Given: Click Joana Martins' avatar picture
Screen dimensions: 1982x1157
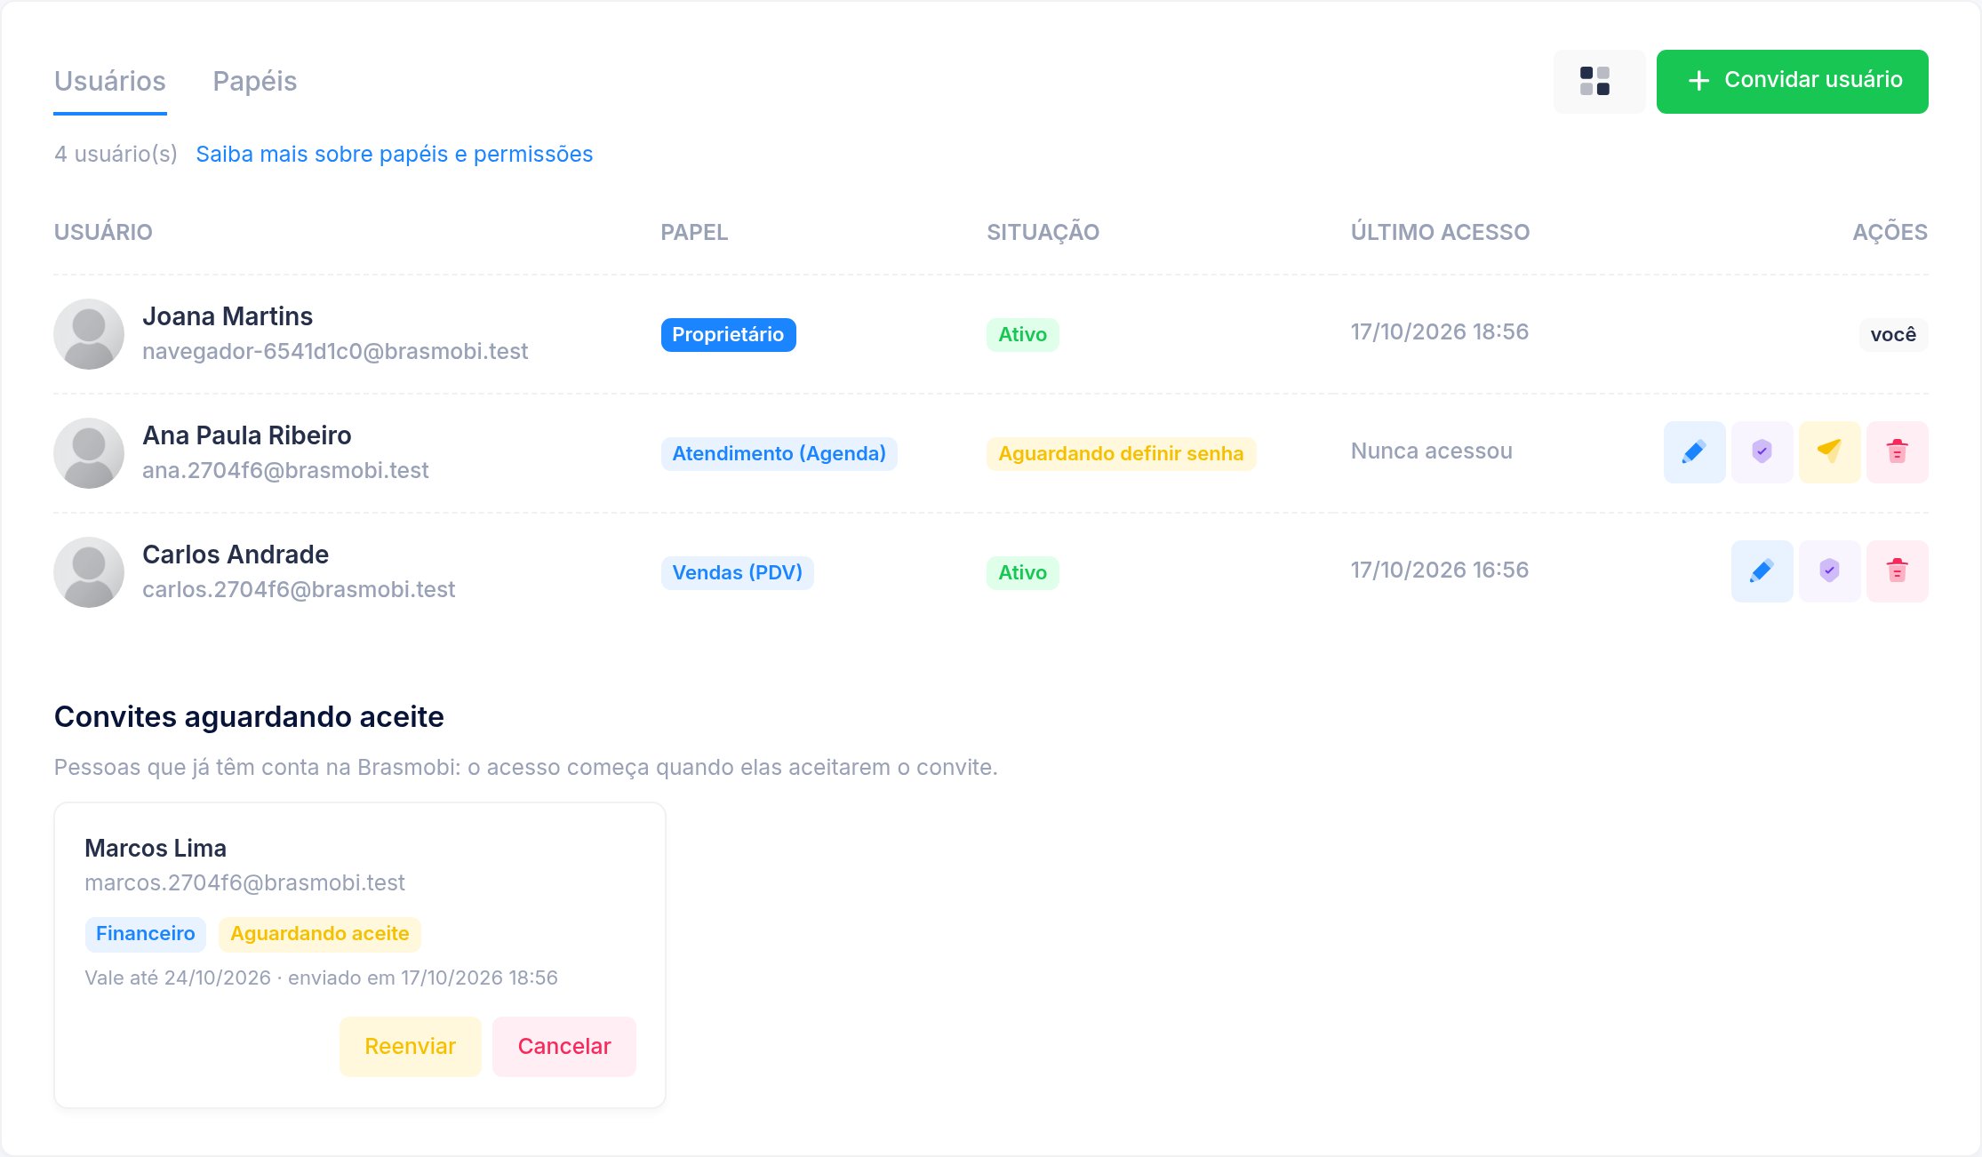Looking at the screenshot, I should click(x=89, y=334).
